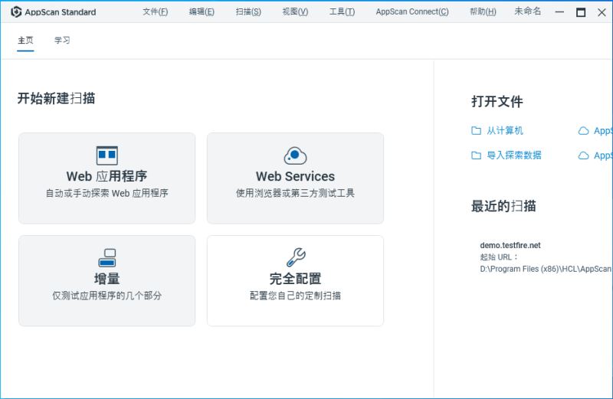Choose the Web Services scan card

coord(295,178)
